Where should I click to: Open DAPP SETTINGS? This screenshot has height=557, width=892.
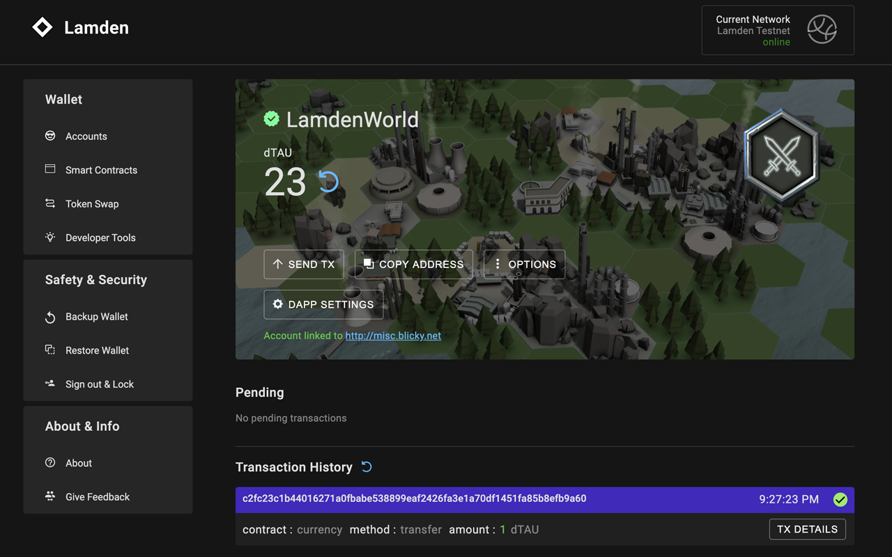(x=323, y=304)
